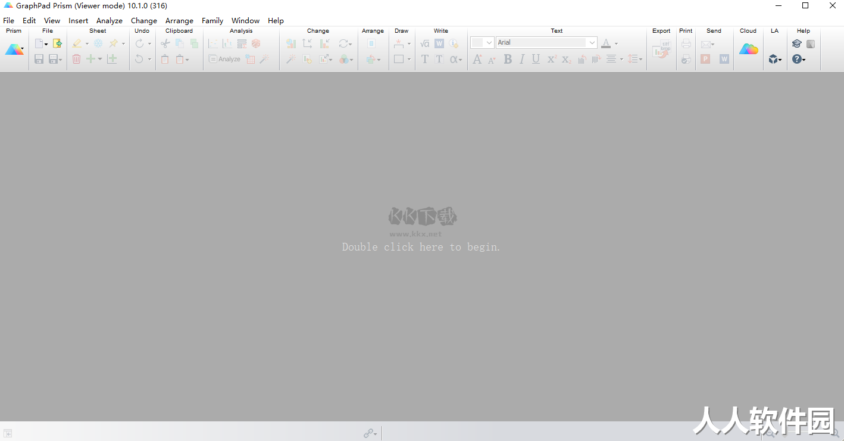Viewport: 844px width, 441px height.
Task: Decrease font size with small A icon
Action: [x=492, y=60]
